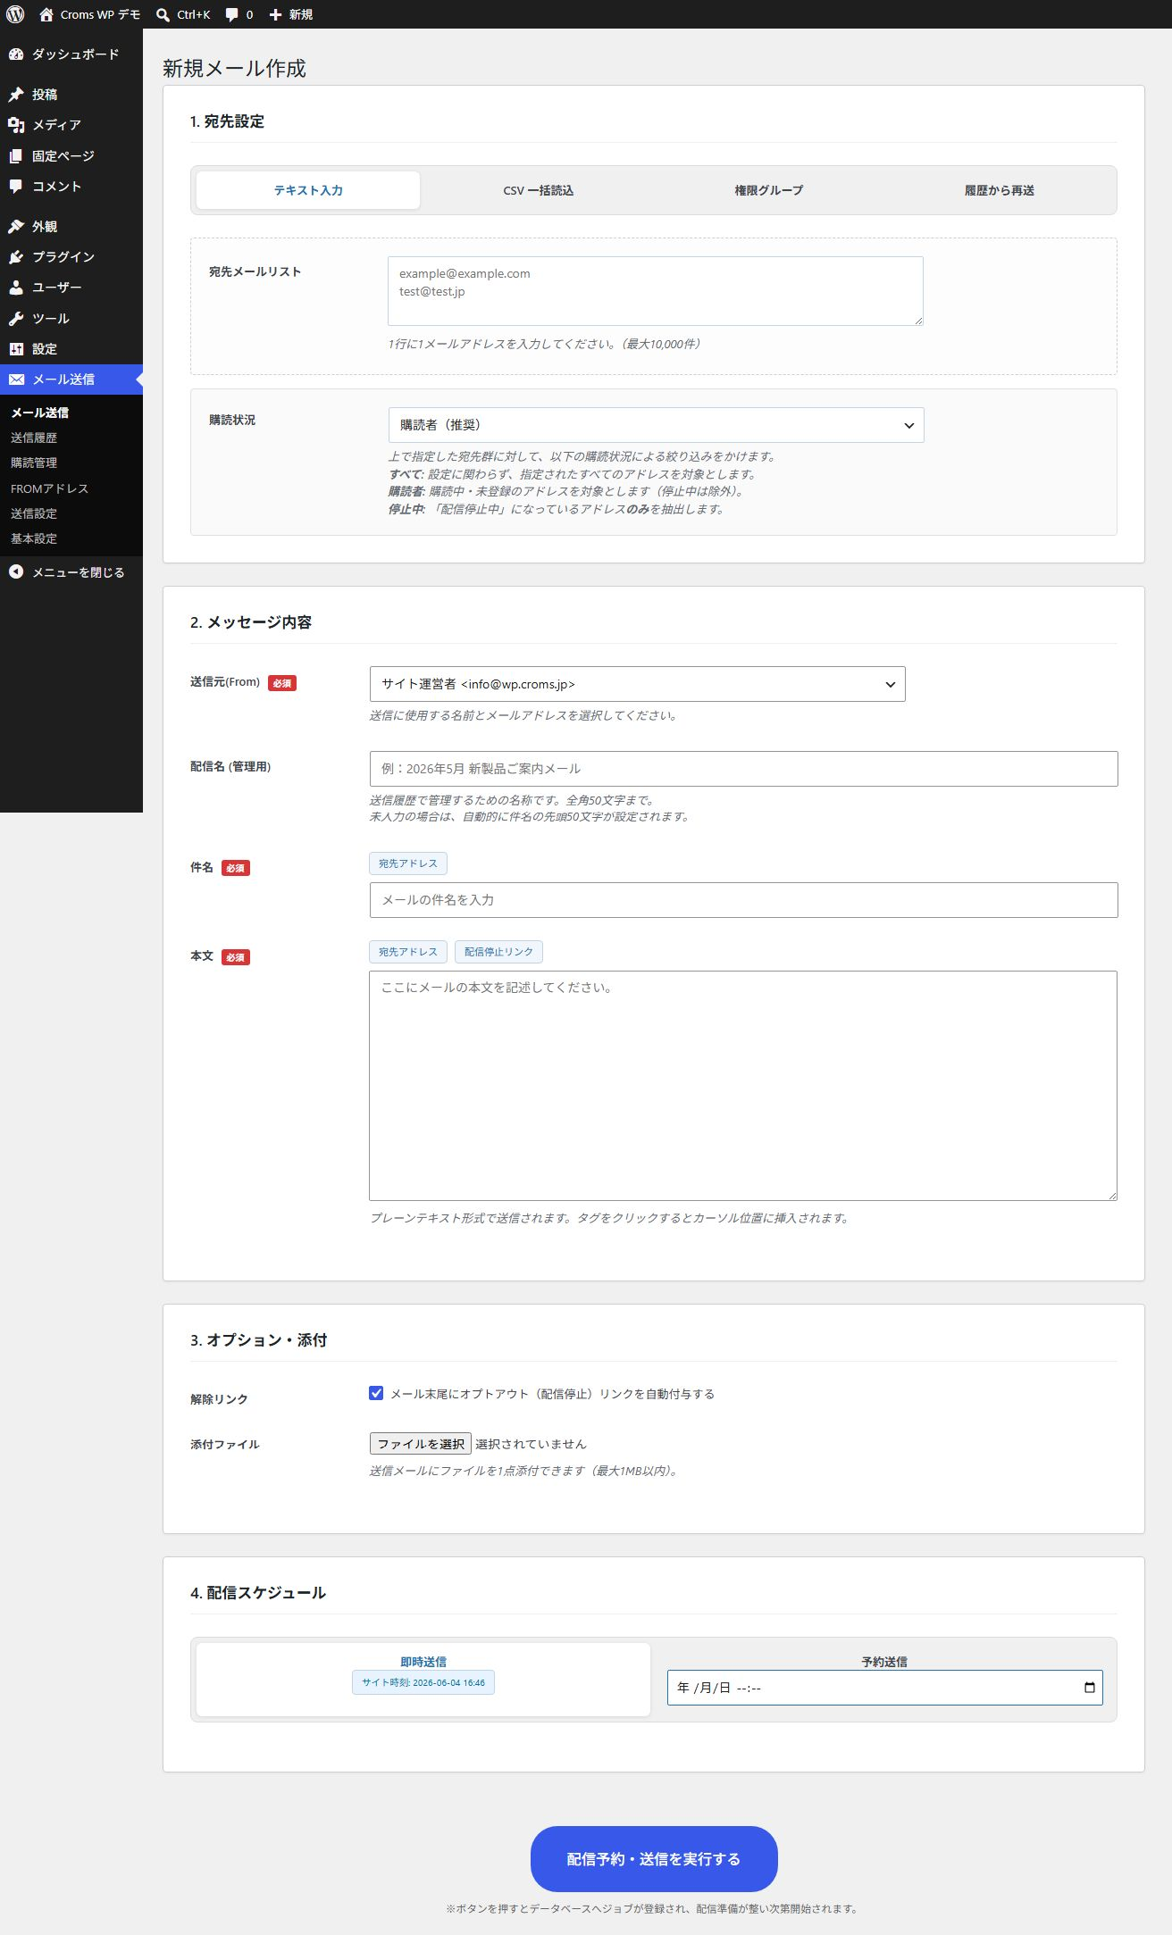The height and width of the screenshot is (1935, 1172).
Task: Switch to the 権限グループ tab
Action: pos(768,190)
